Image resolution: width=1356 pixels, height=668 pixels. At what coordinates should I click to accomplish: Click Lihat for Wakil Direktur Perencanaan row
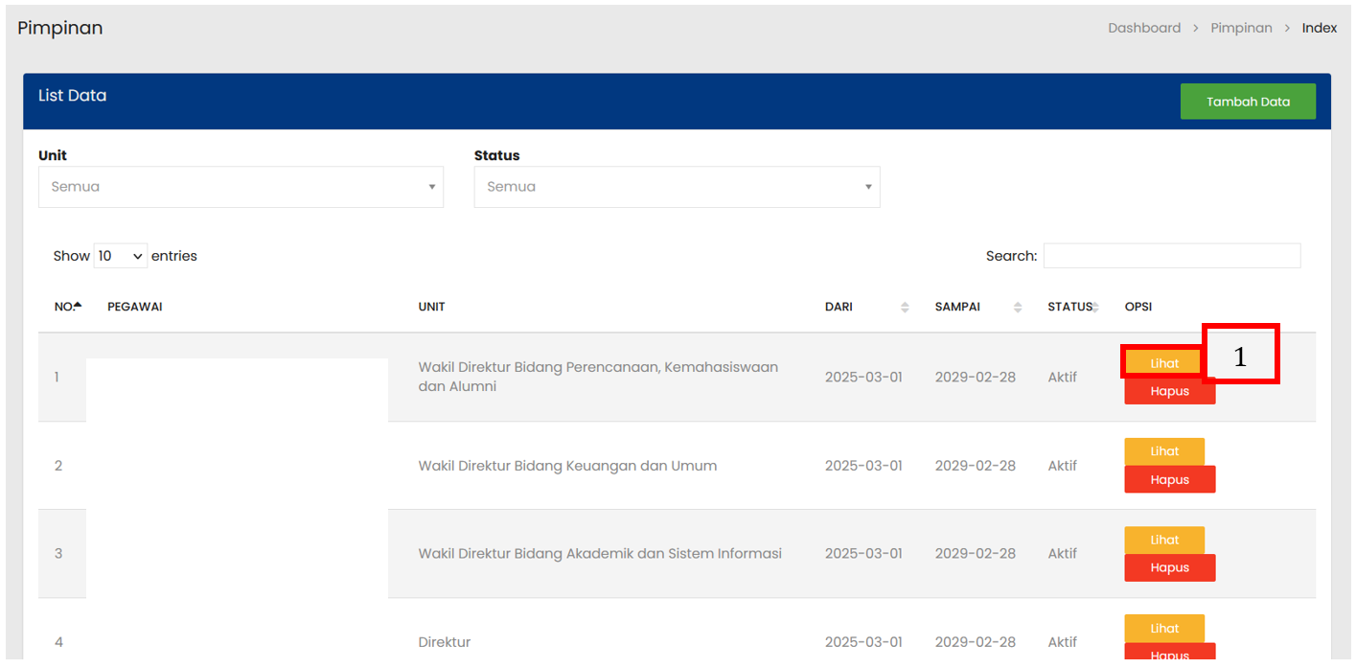coord(1162,363)
